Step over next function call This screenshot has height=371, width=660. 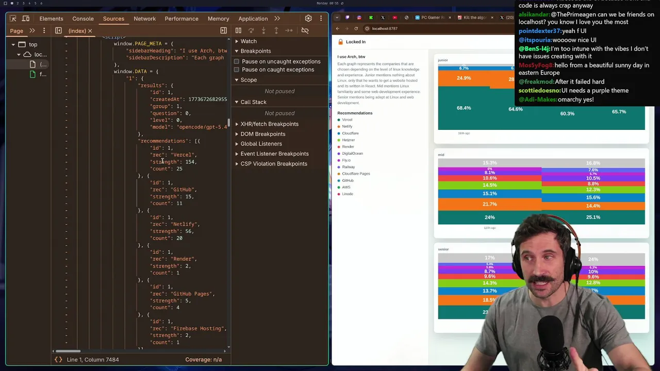pyautogui.click(x=251, y=30)
